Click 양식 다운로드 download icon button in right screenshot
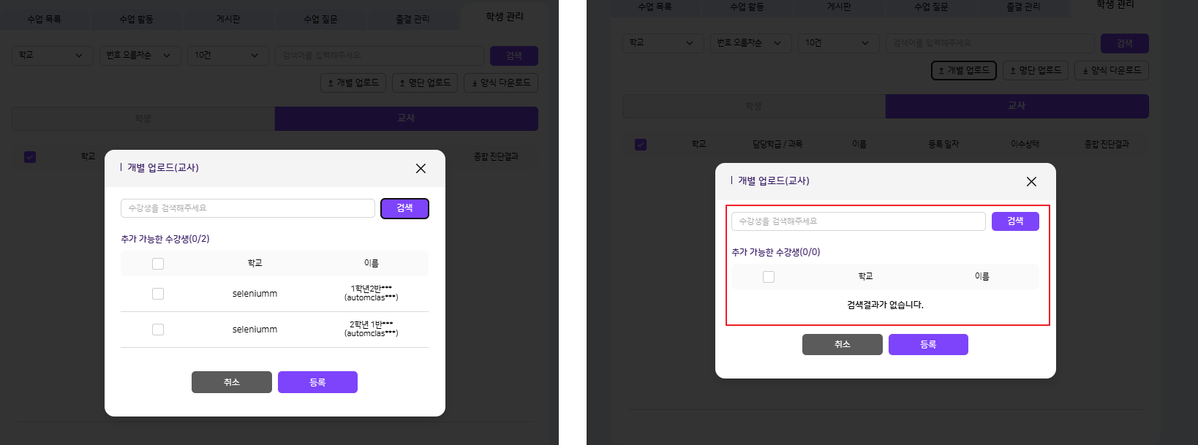The image size is (1198, 445). coord(1111,70)
